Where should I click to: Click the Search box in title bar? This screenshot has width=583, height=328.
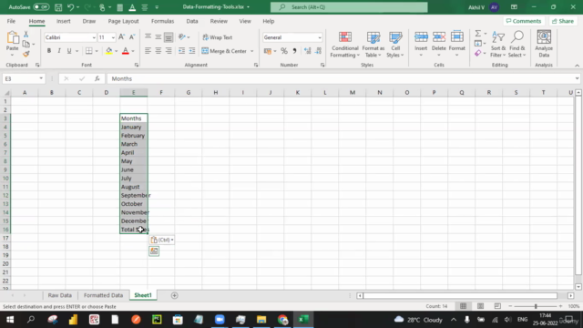click(x=349, y=7)
